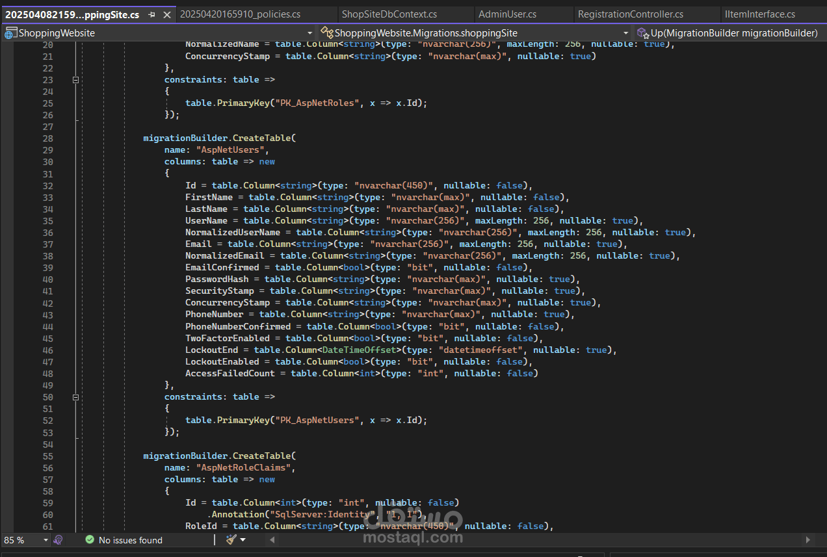Click the horizontal scrollbar left arrow

(272, 539)
